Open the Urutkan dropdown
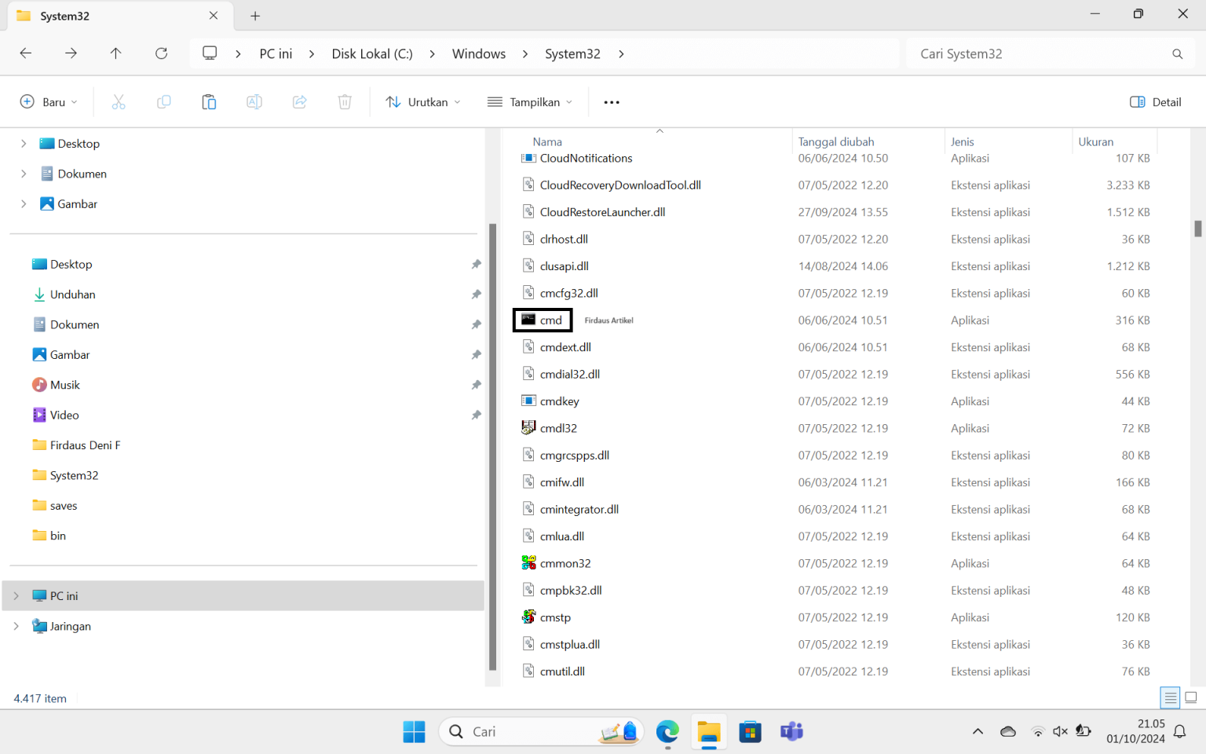 (x=422, y=101)
